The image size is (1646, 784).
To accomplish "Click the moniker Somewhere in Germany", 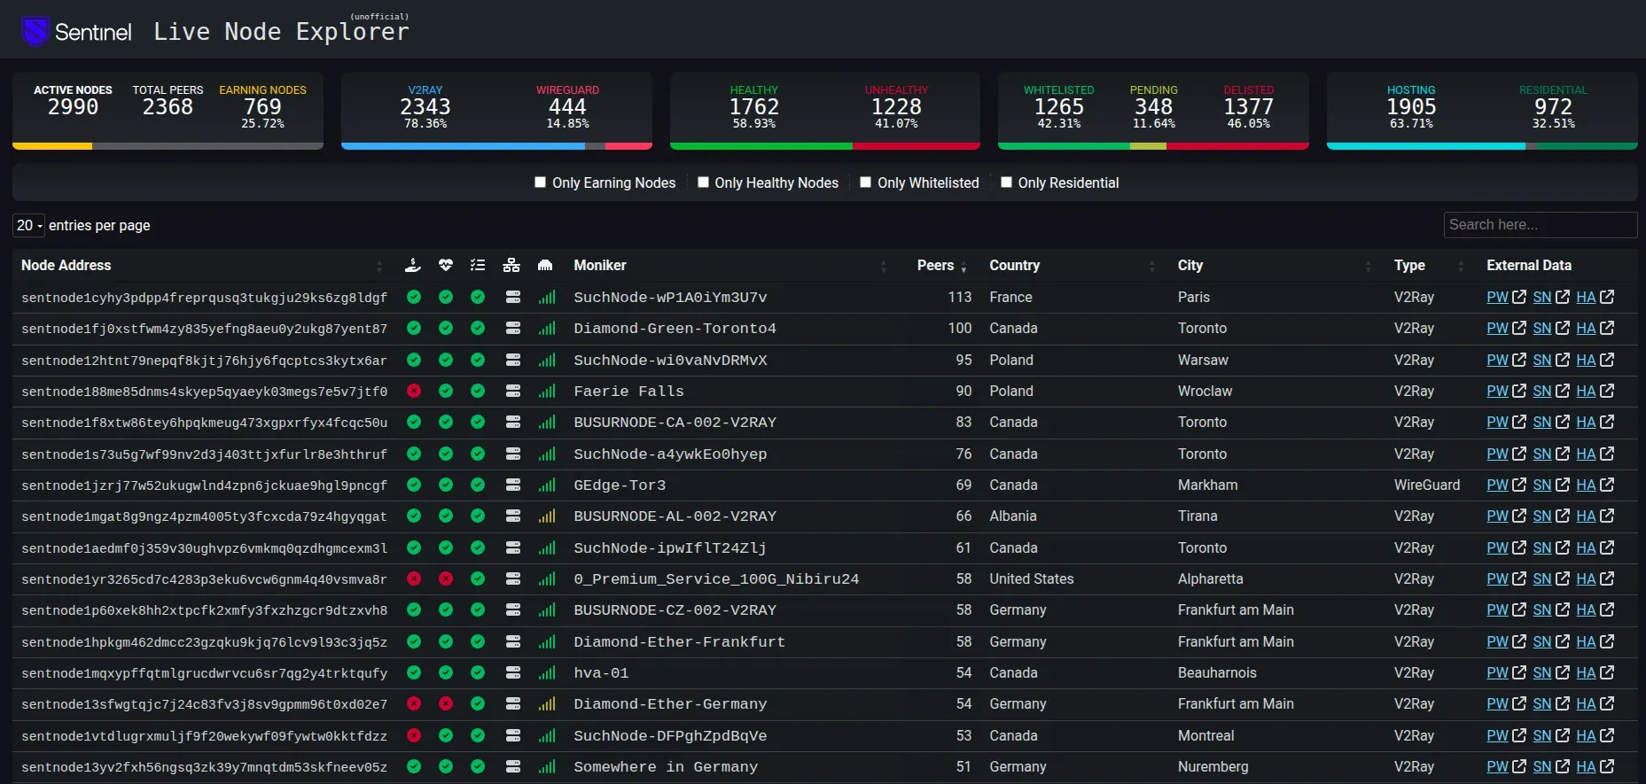I will 666,766.
